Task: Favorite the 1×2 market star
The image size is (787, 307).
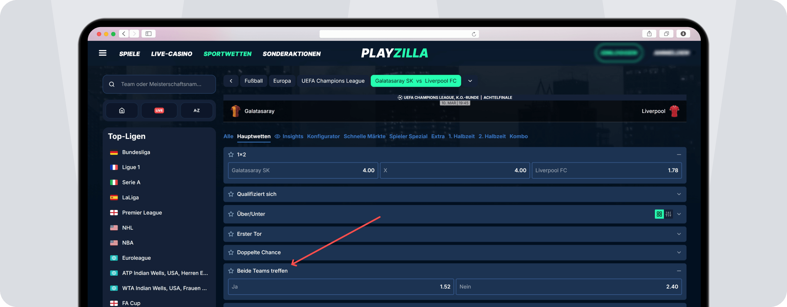Action: [x=231, y=155]
